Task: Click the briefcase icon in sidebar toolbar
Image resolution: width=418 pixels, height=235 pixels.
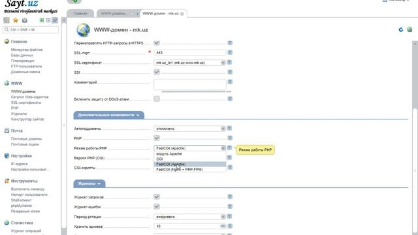Action: (25, 20)
